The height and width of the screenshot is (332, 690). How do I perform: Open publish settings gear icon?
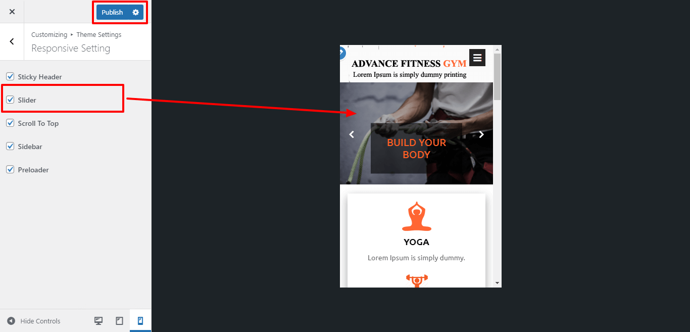coord(135,12)
